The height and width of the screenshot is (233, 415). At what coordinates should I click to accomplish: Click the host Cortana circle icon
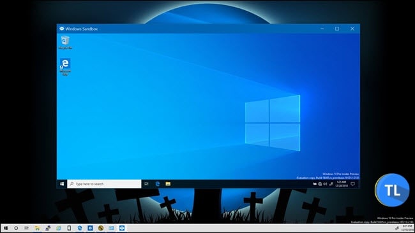(16, 228)
